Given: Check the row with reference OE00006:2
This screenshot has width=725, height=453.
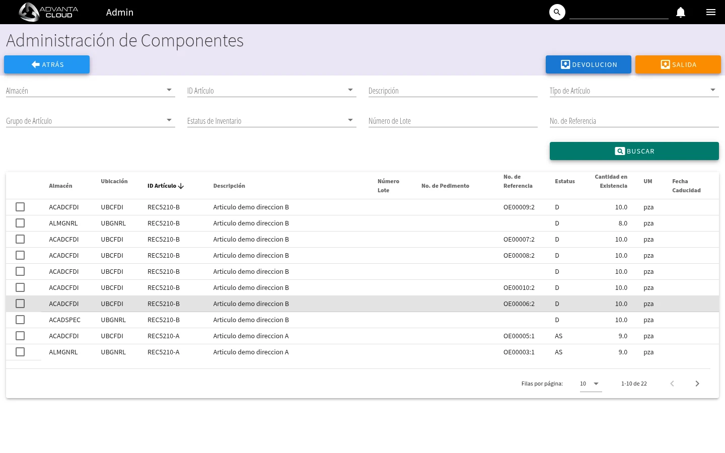Looking at the screenshot, I should 20,304.
